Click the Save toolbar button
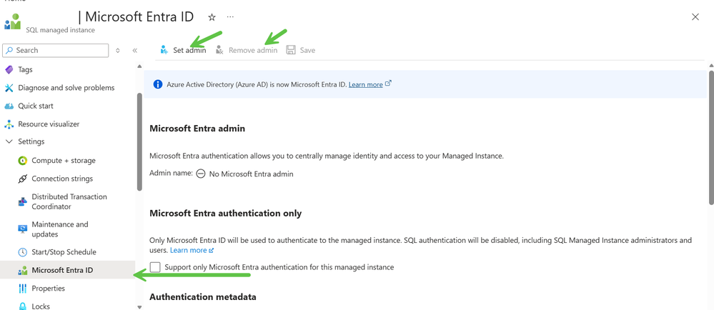714x310 pixels. (x=300, y=50)
